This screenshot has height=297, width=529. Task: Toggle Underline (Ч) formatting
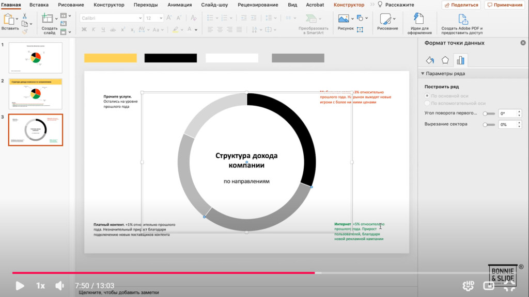[x=103, y=29]
